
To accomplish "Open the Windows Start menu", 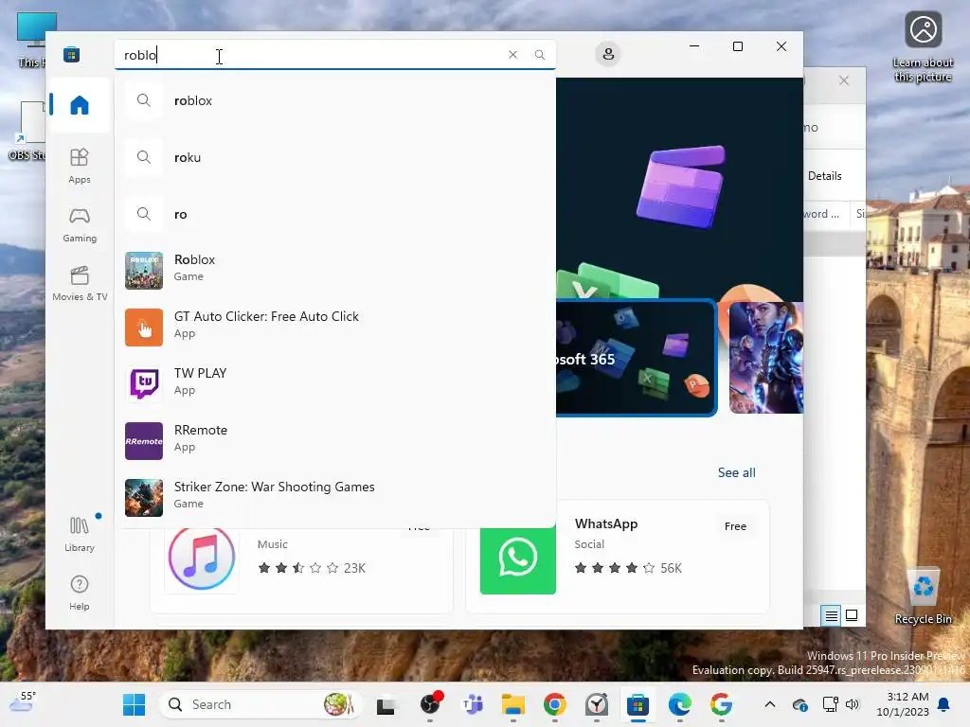I will [x=134, y=704].
